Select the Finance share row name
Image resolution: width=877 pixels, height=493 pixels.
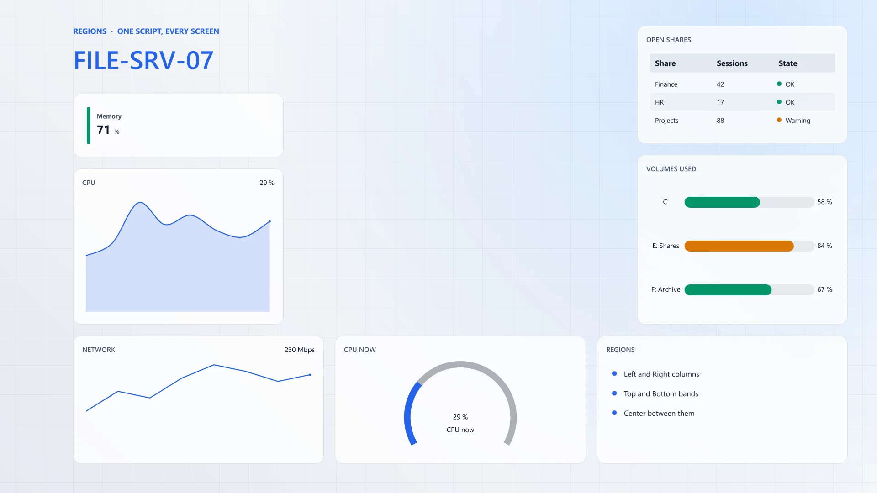666,84
